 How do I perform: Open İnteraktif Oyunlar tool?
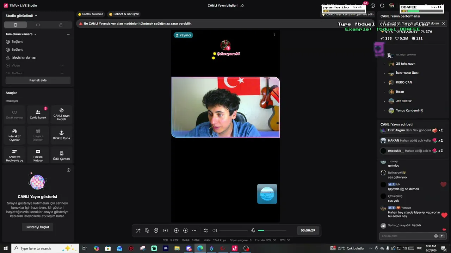click(x=14, y=135)
